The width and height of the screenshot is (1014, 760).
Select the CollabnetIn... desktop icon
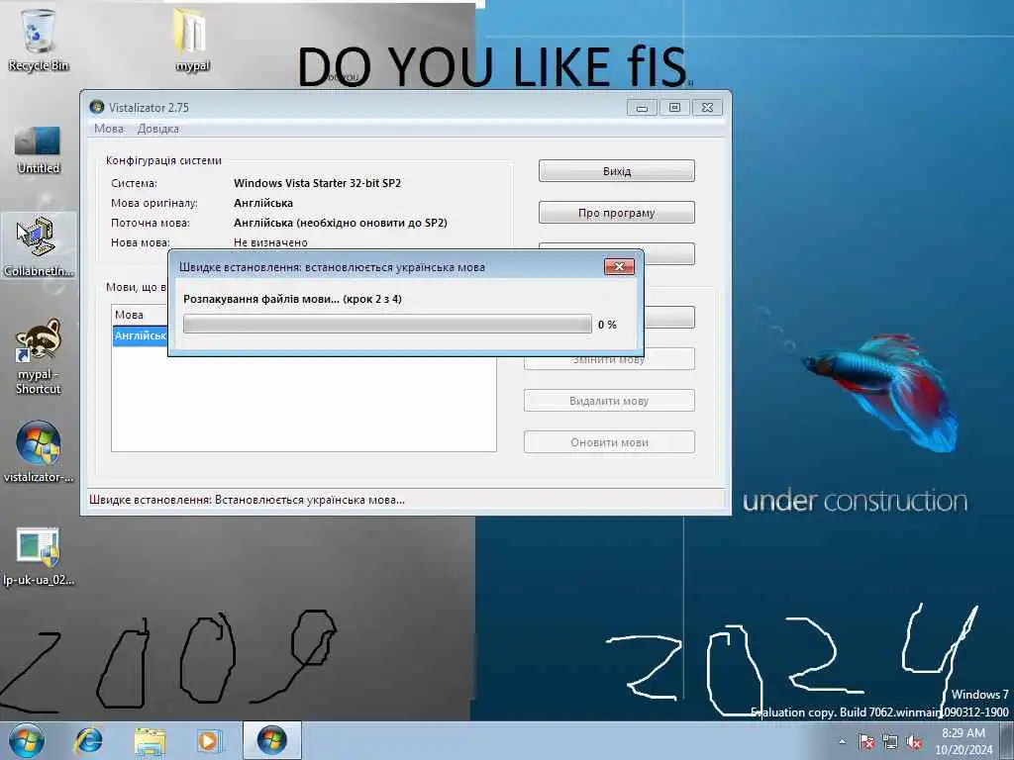39,246
